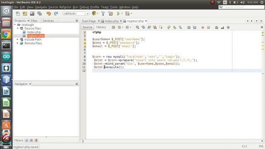Shift the line left in editor toolbar

coord(189,27)
